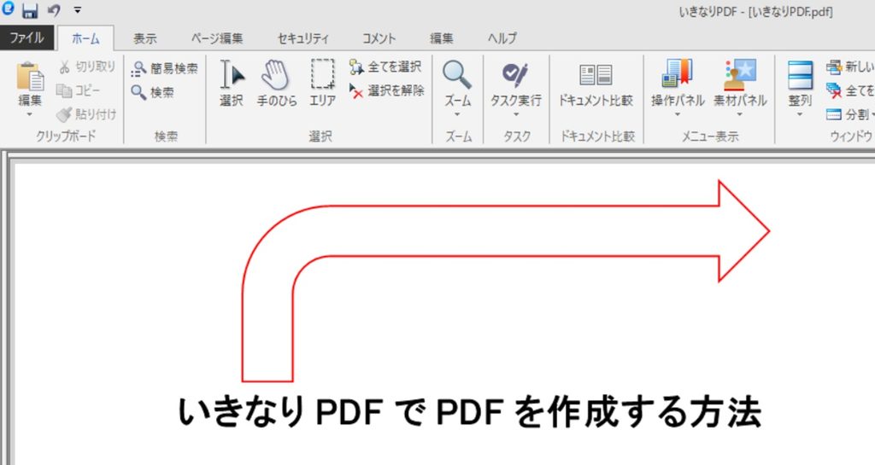Viewport: 875px width, 465px height.
Task: Open quick access toolbar customize dropdown
Action: (x=78, y=10)
